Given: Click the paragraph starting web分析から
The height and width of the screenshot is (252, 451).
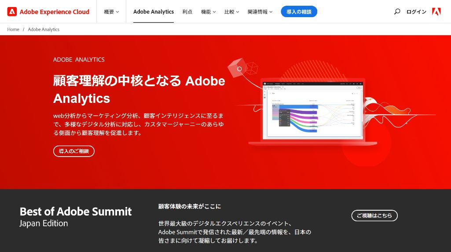Looking at the screenshot, I should coord(138,124).
